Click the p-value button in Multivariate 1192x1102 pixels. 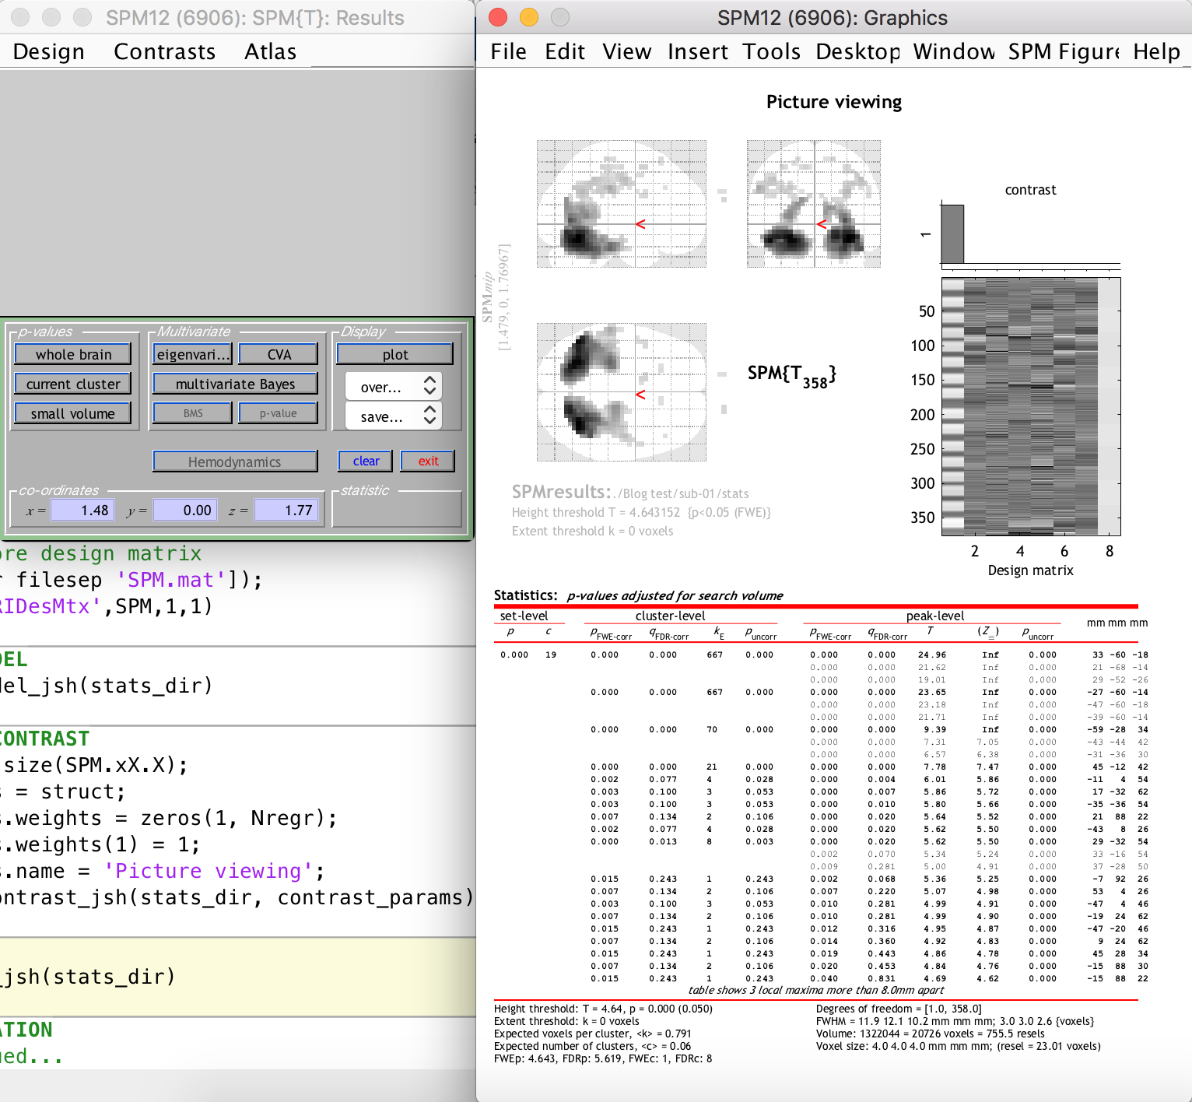[279, 413]
